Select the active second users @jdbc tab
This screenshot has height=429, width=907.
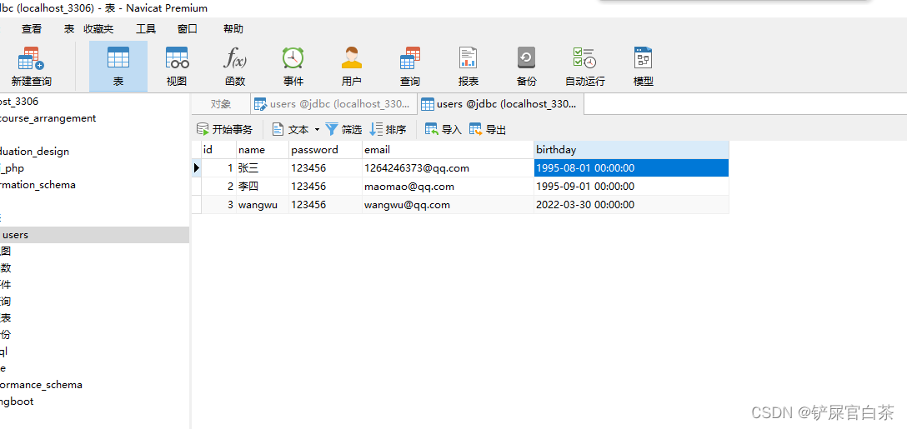click(x=501, y=104)
